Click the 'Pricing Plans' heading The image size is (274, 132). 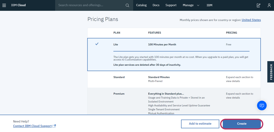point(103,19)
